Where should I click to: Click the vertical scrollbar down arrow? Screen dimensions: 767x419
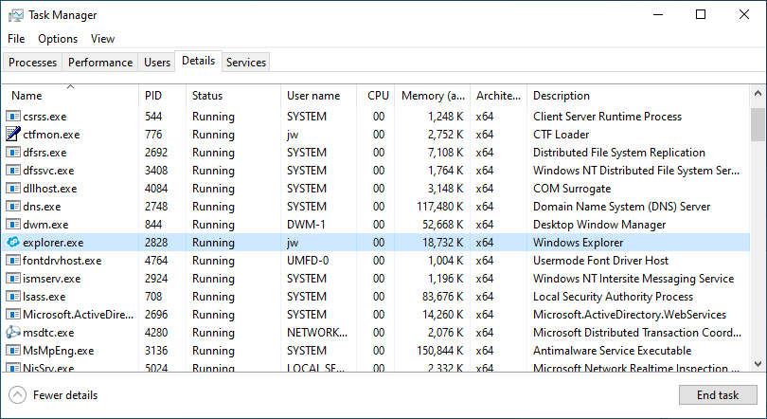758,364
